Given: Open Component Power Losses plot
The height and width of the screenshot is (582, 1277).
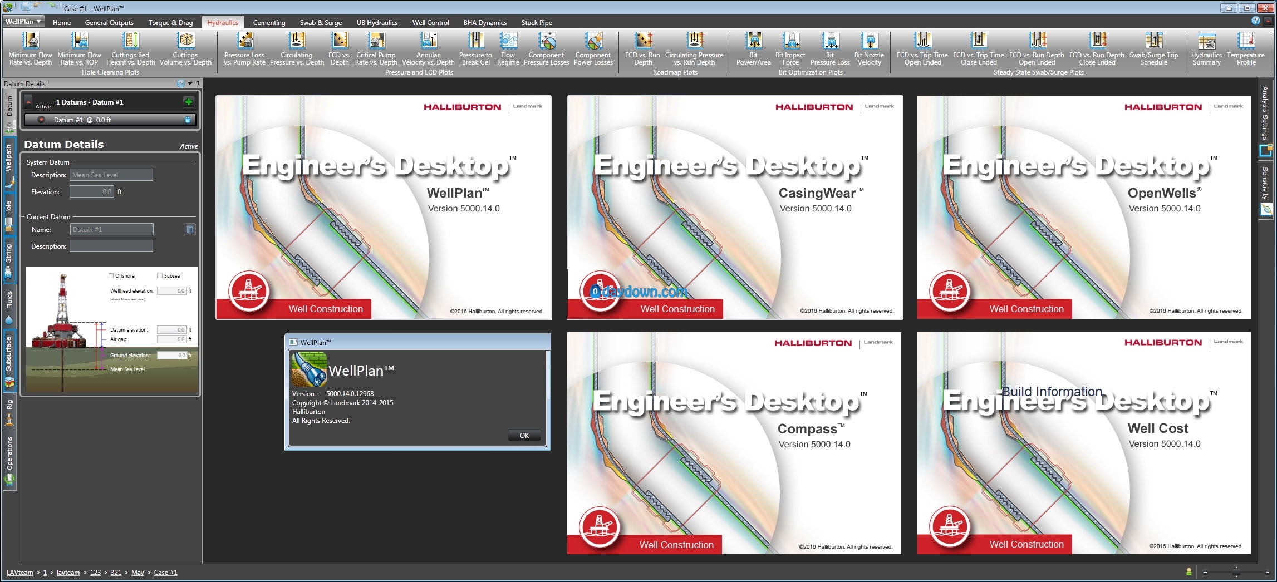Looking at the screenshot, I should click(593, 49).
